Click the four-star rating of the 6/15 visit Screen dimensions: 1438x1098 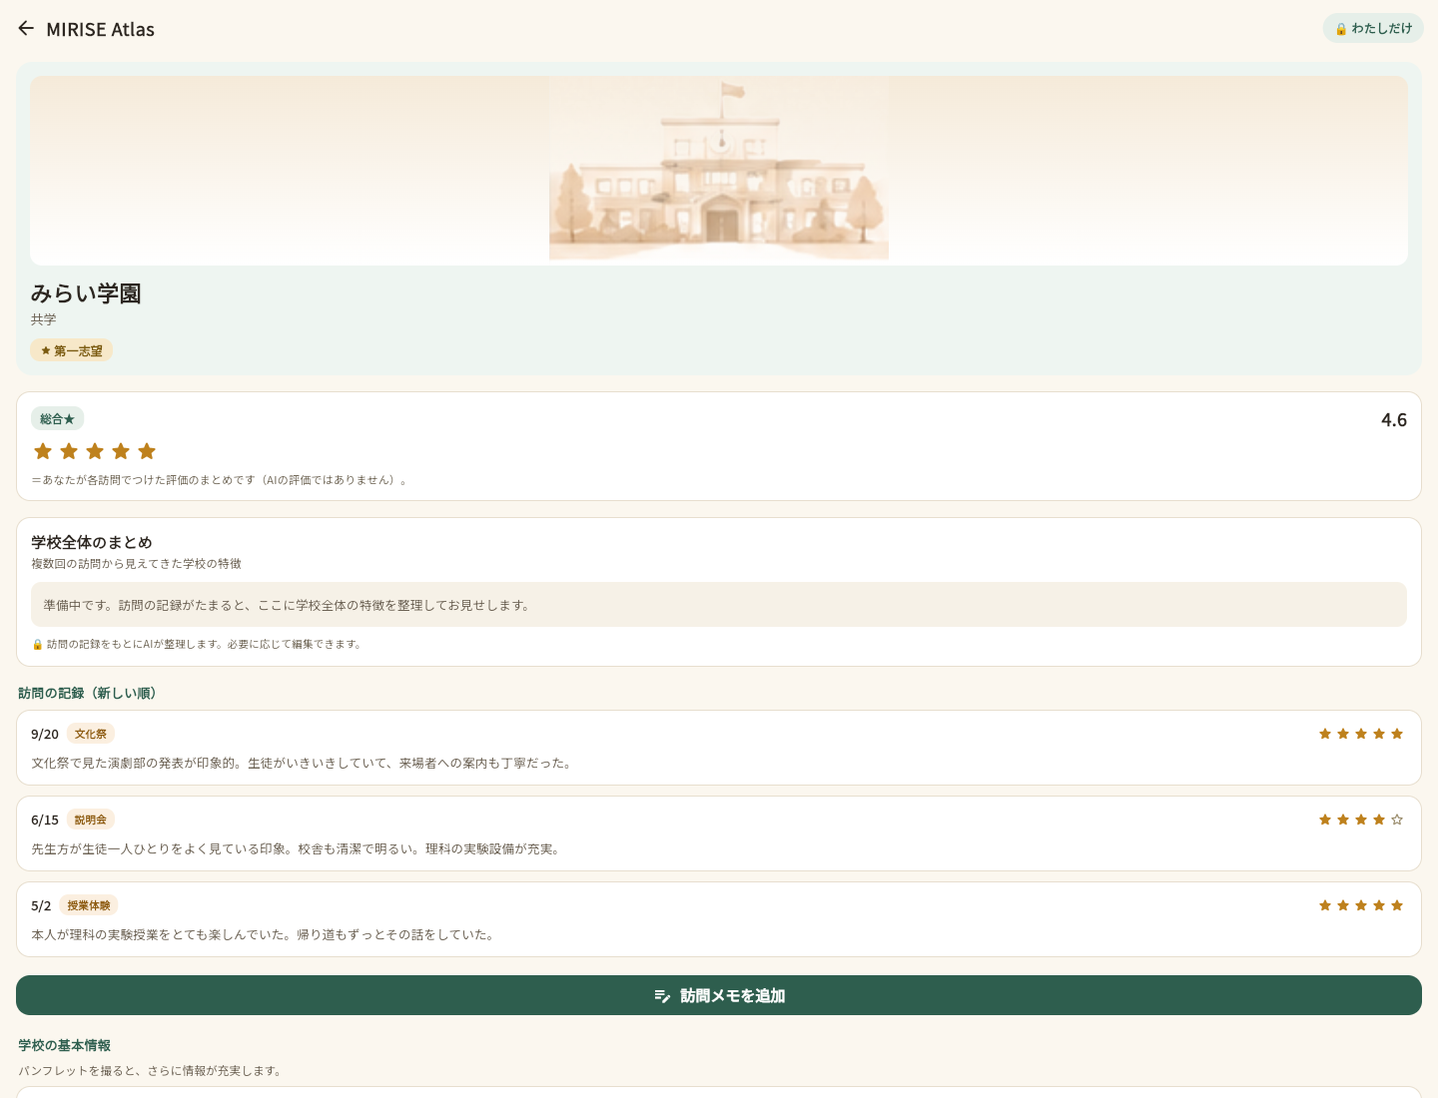click(x=1360, y=820)
